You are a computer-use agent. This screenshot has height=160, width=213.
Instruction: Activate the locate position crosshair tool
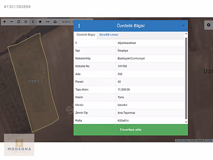[26, 22]
